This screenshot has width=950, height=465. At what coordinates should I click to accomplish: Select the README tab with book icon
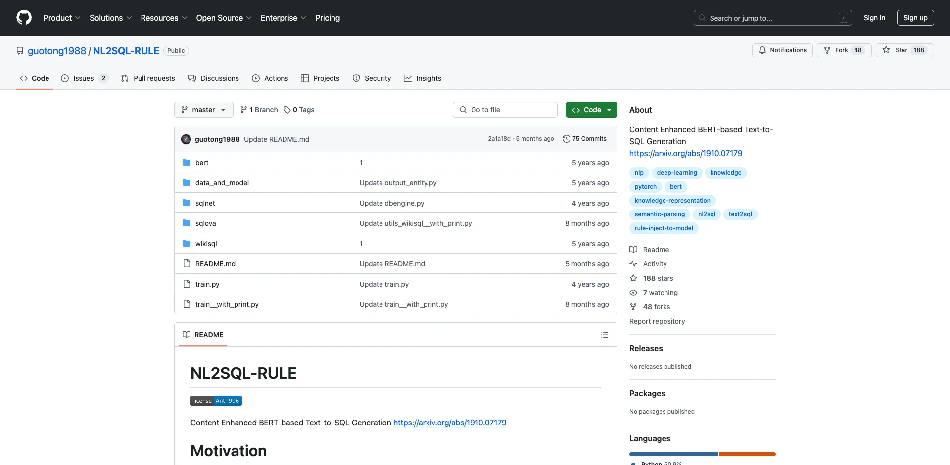pos(203,335)
